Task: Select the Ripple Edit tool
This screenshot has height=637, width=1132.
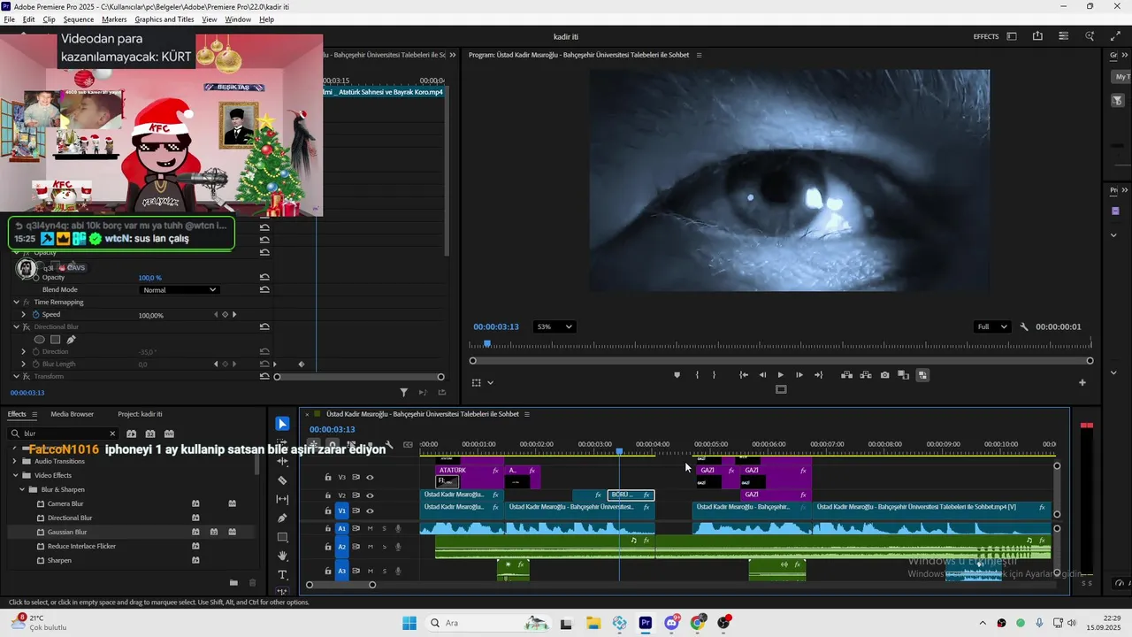Action: coord(282,461)
